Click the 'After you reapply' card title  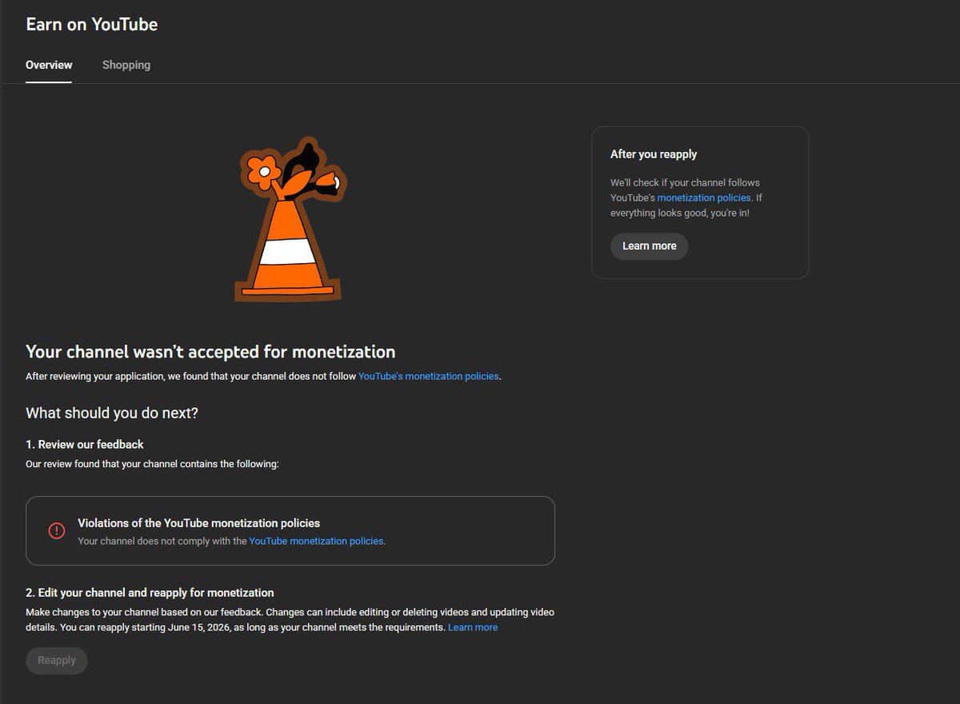click(x=654, y=154)
